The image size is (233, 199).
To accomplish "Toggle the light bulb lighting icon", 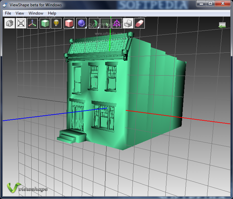I will 56,23.
